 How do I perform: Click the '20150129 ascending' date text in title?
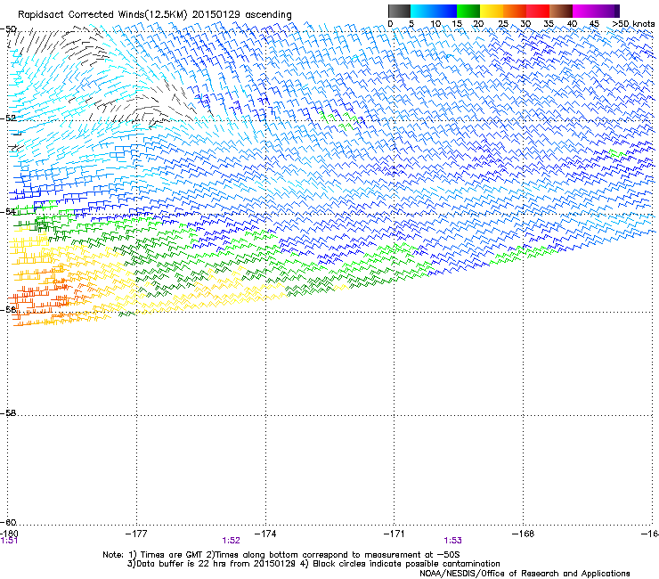pos(241,15)
